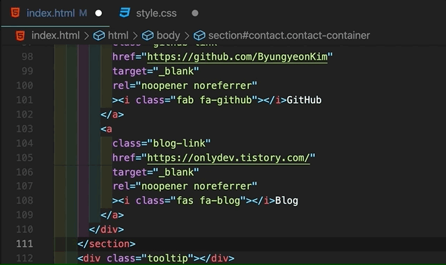Open the style.css tab
Image resolution: width=446 pixels, height=265 pixels.
[x=156, y=13]
